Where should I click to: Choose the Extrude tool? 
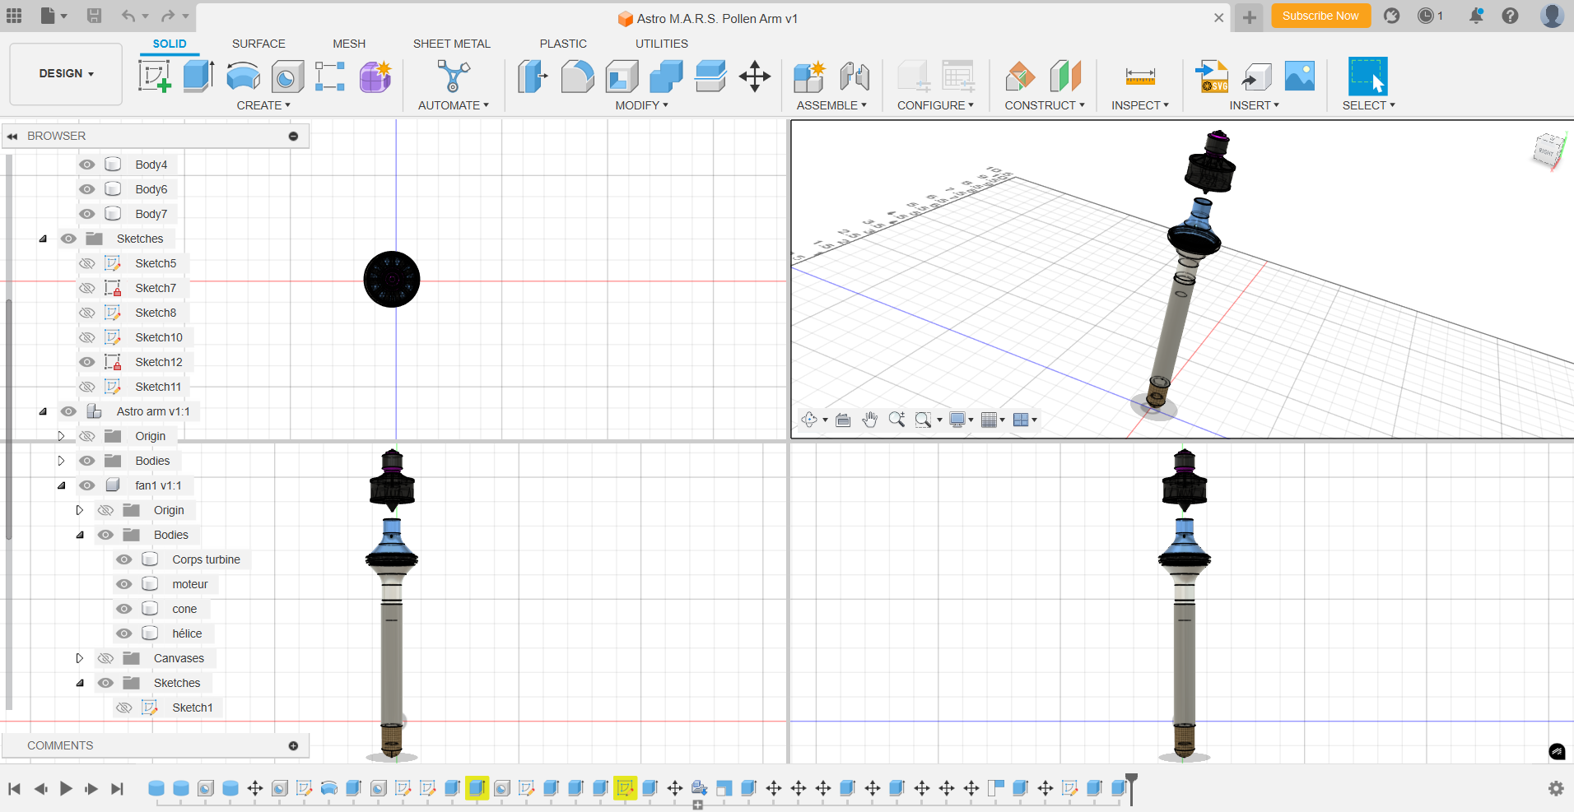coord(198,77)
